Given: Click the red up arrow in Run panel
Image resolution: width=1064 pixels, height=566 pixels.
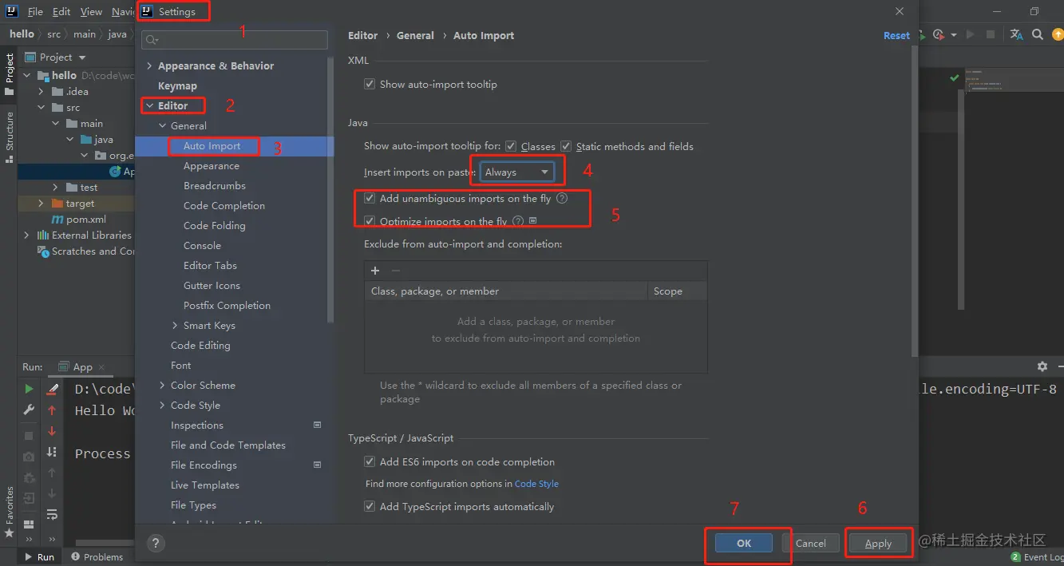Looking at the screenshot, I should click(x=52, y=410).
